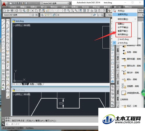Click Open folder in quick access toolbar
This screenshot has width=145, height=131.
[x=14, y=3]
